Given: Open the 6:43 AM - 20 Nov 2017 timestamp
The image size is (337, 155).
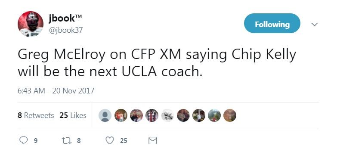Looking at the screenshot, I should pyautogui.click(x=56, y=90).
